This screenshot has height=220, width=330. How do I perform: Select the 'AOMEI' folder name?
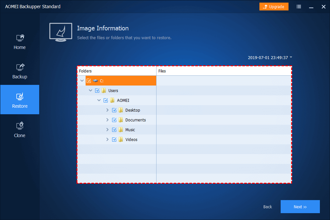(x=123, y=100)
